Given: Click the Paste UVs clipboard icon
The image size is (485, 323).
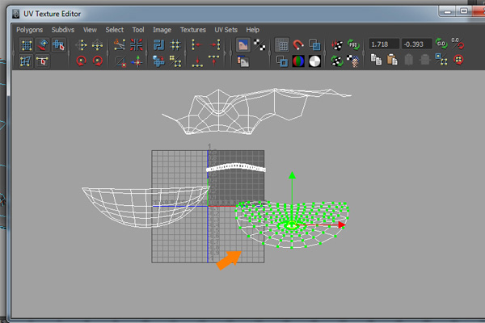Looking at the screenshot, I should tap(392, 60).
